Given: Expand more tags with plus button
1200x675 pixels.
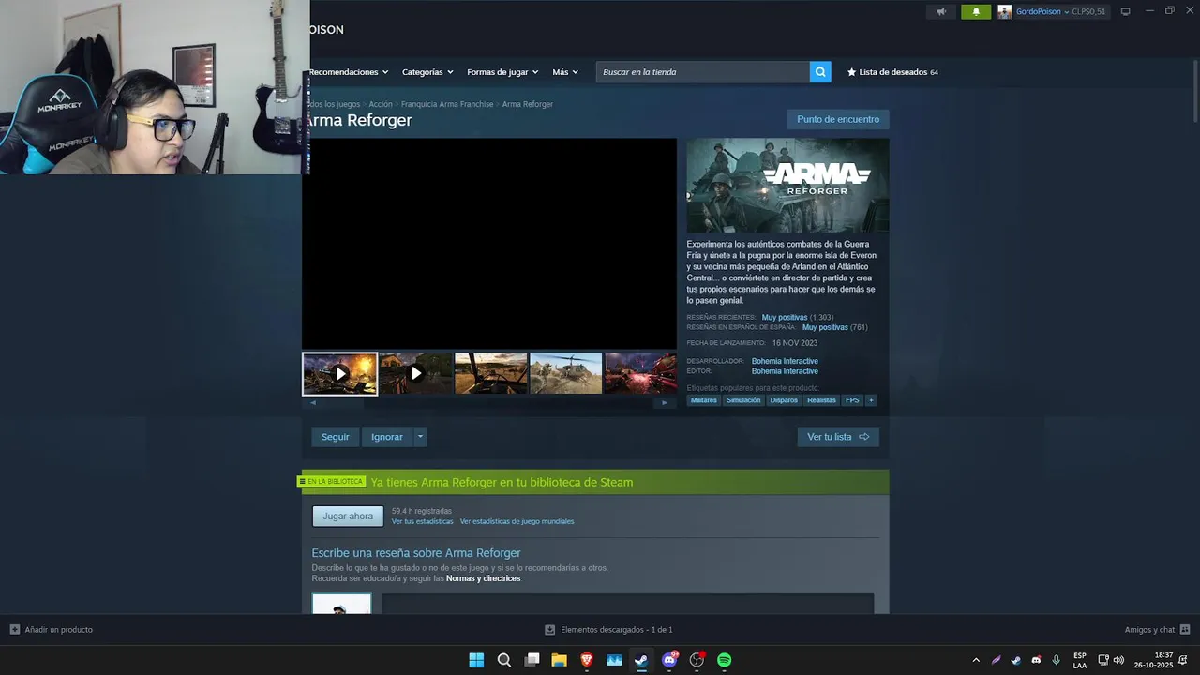Looking at the screenshot, I should point(871,400).
